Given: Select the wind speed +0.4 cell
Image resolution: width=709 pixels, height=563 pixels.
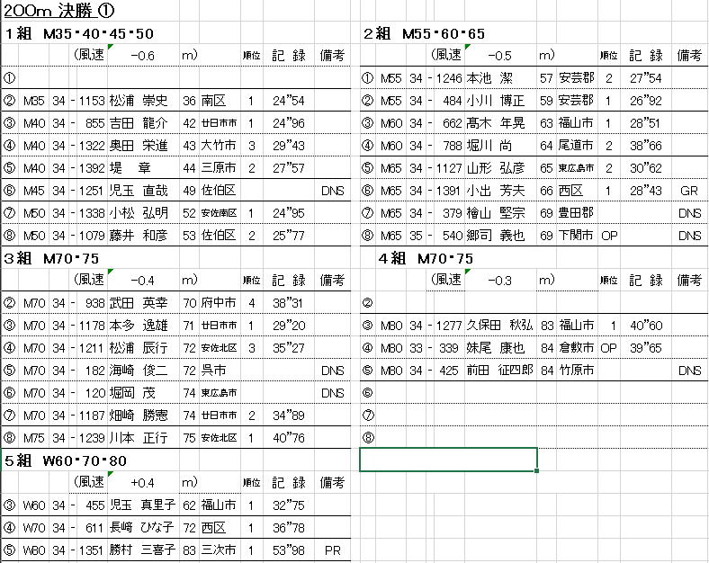Looking at the screenshot, I should click(142, 483).
